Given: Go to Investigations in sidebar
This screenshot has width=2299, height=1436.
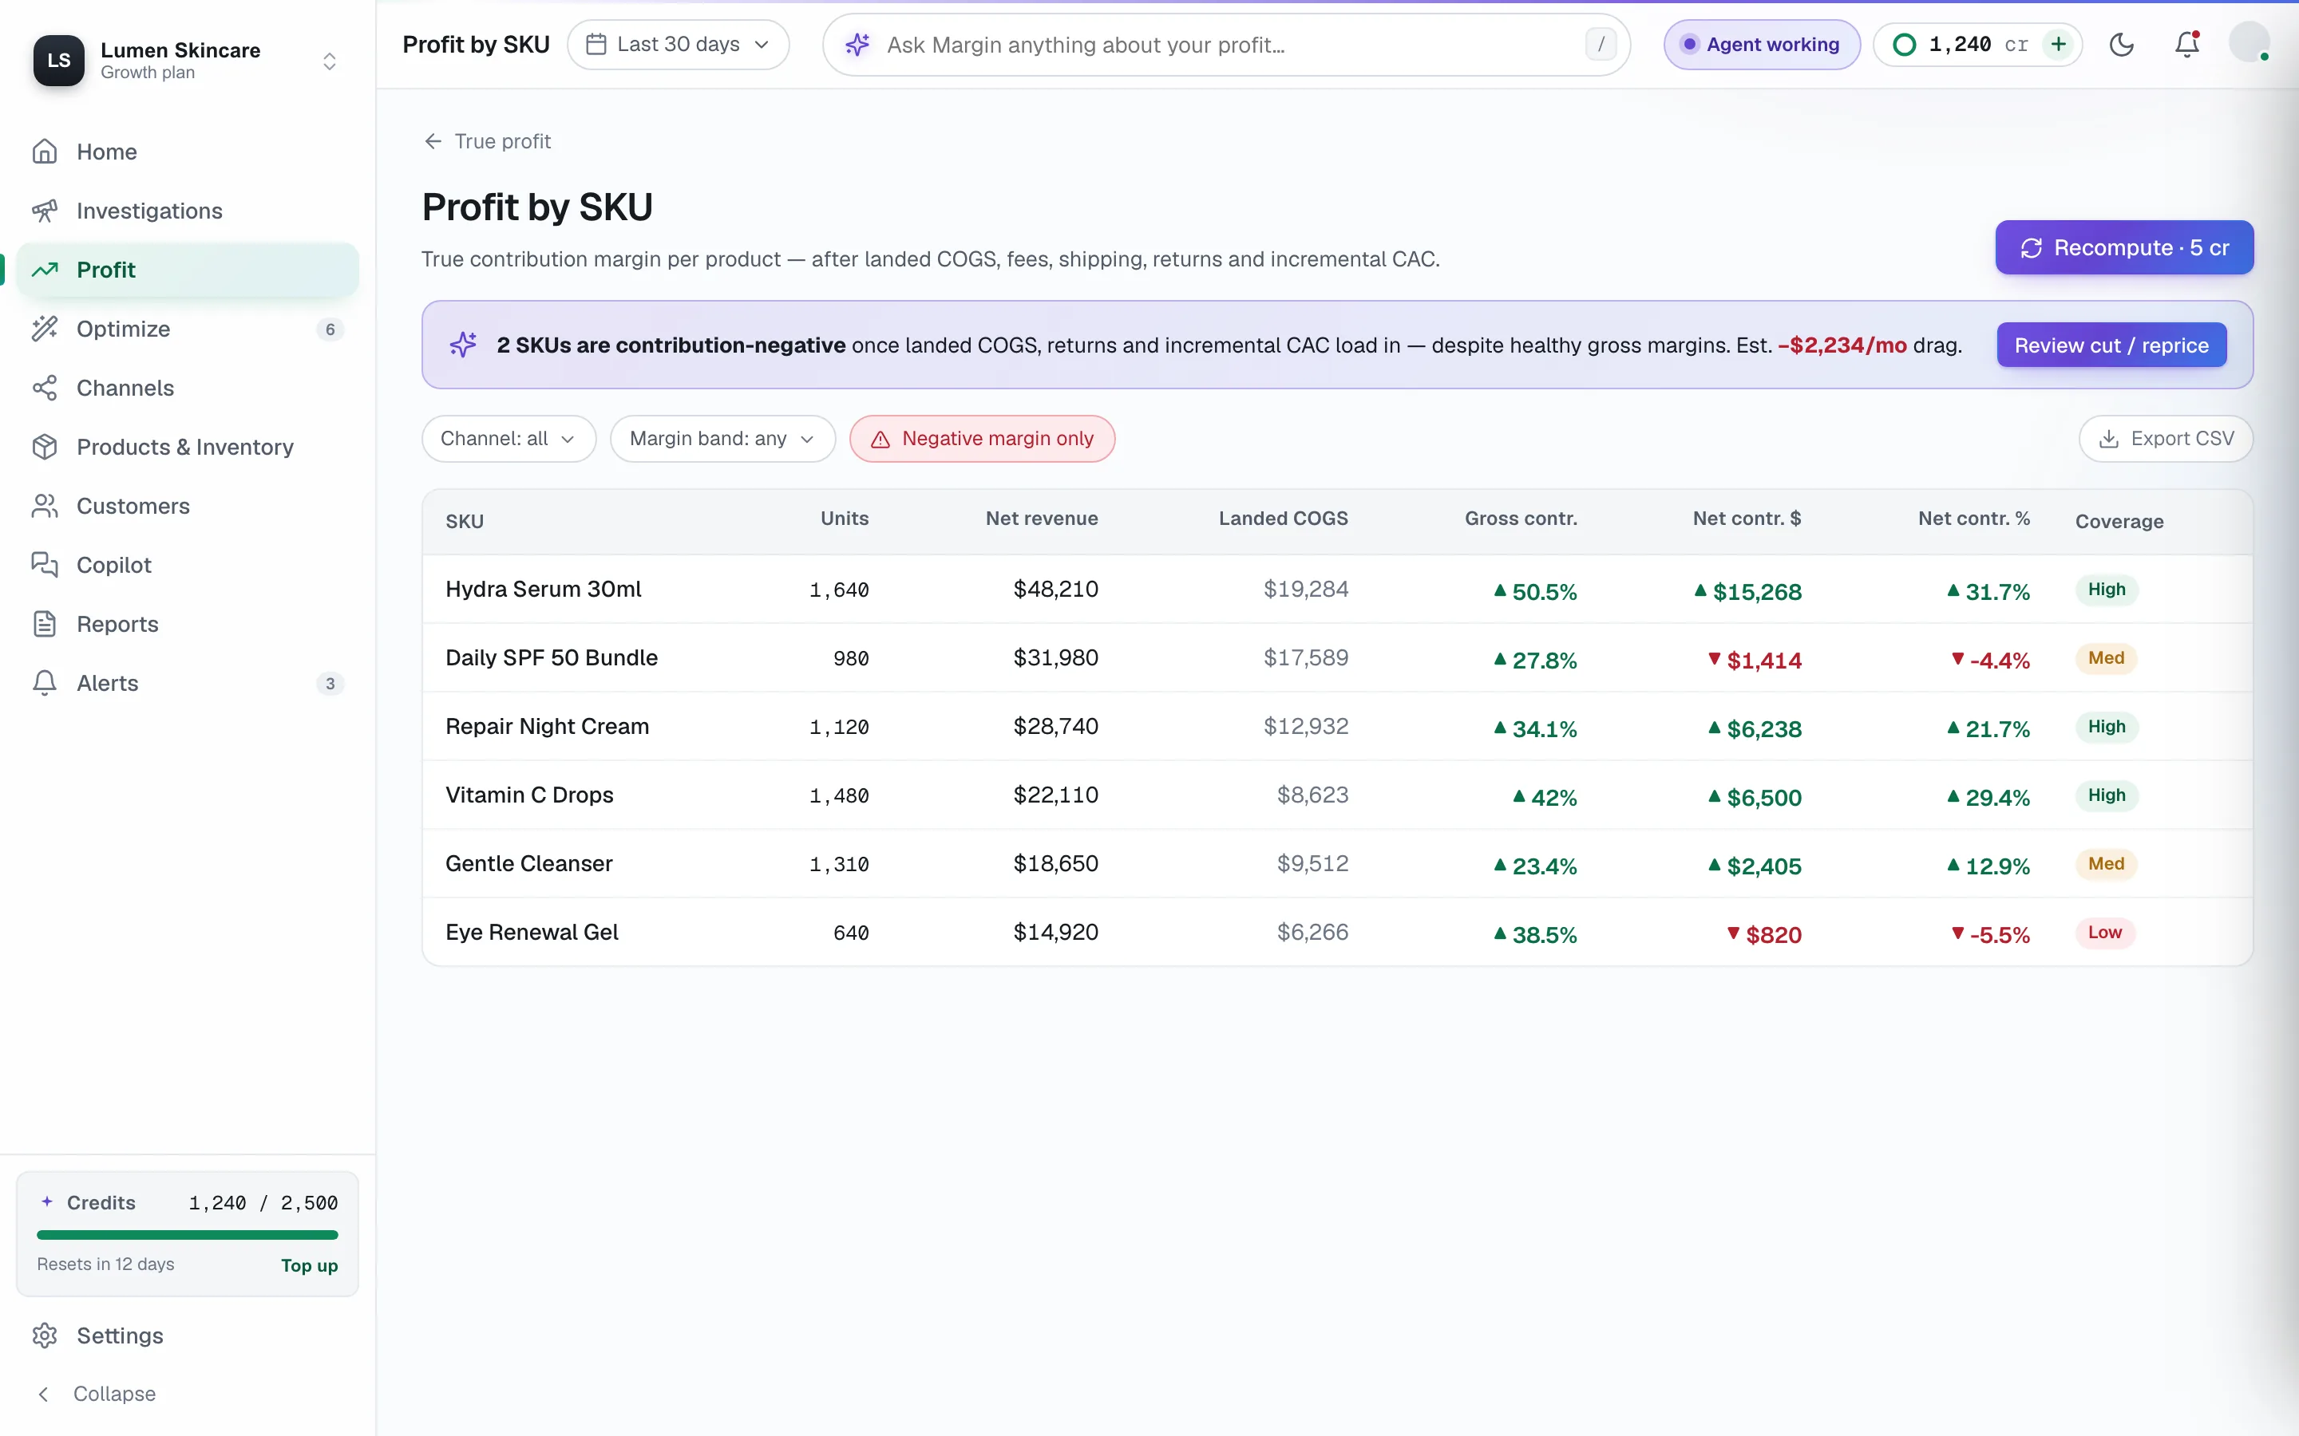Looking at the screenshot, I should click(x=187, y=211).
